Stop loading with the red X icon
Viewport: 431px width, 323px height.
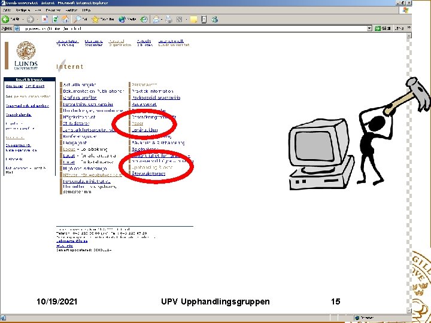(x=45, y=19)
